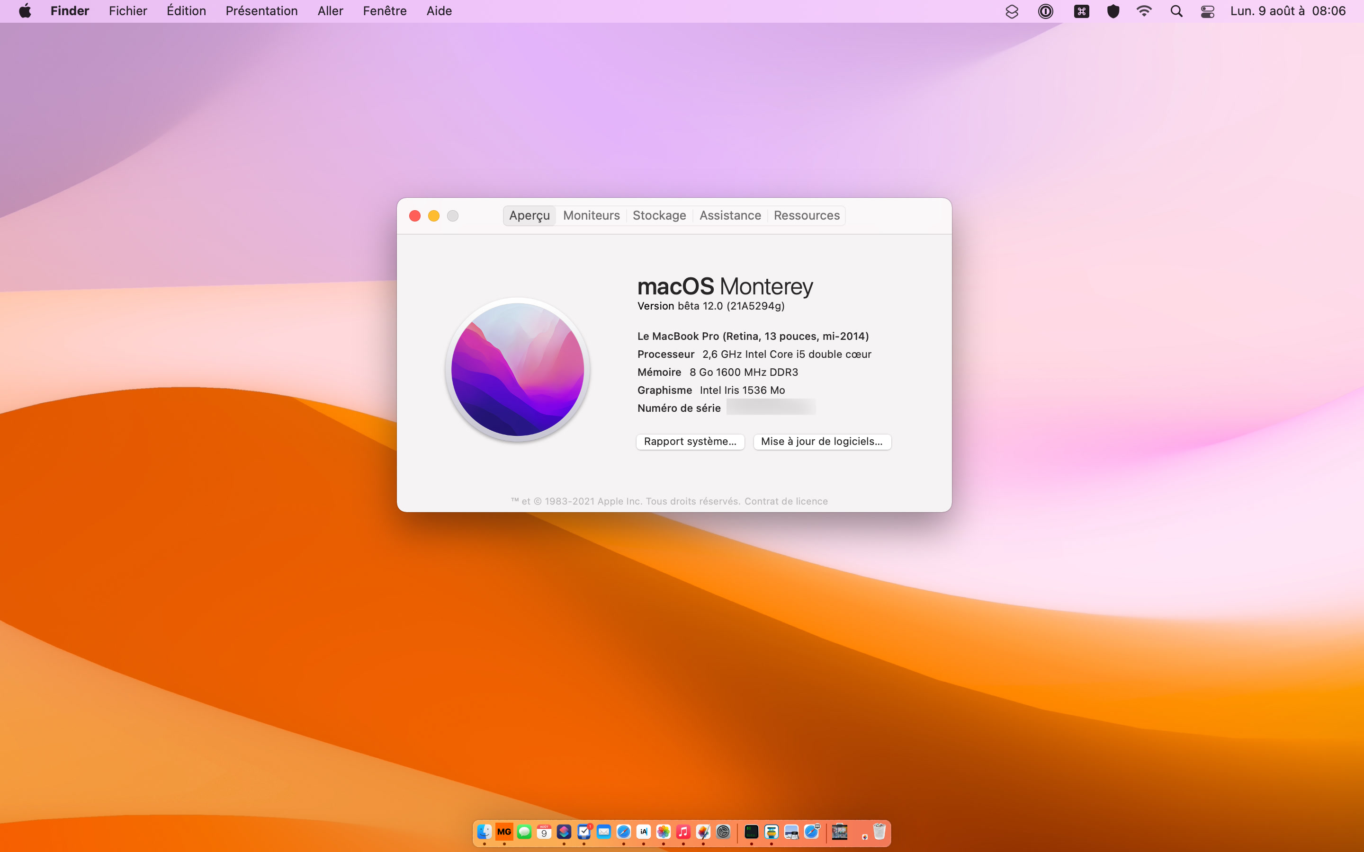Open Messages from the Dock
Screen dimensions: 1364x852
(x=524, y=832)
